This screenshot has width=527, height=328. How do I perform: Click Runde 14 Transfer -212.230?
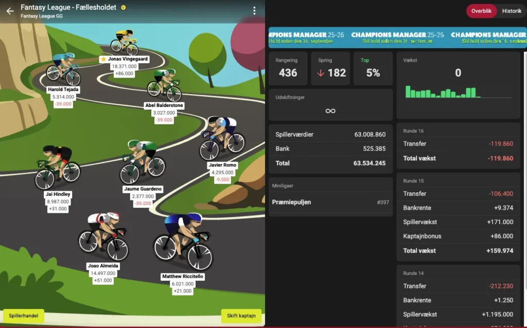[458, 286]
